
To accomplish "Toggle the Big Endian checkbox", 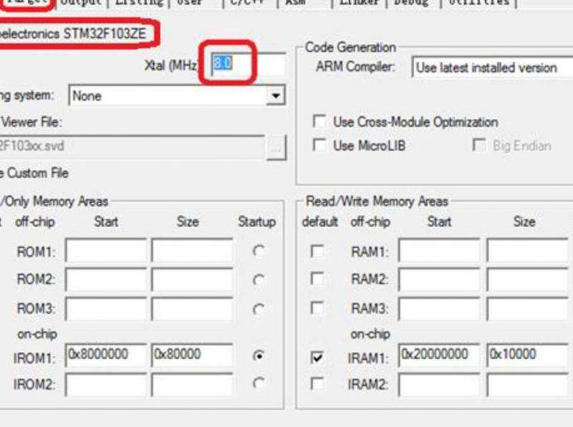I will coord(478,145).
